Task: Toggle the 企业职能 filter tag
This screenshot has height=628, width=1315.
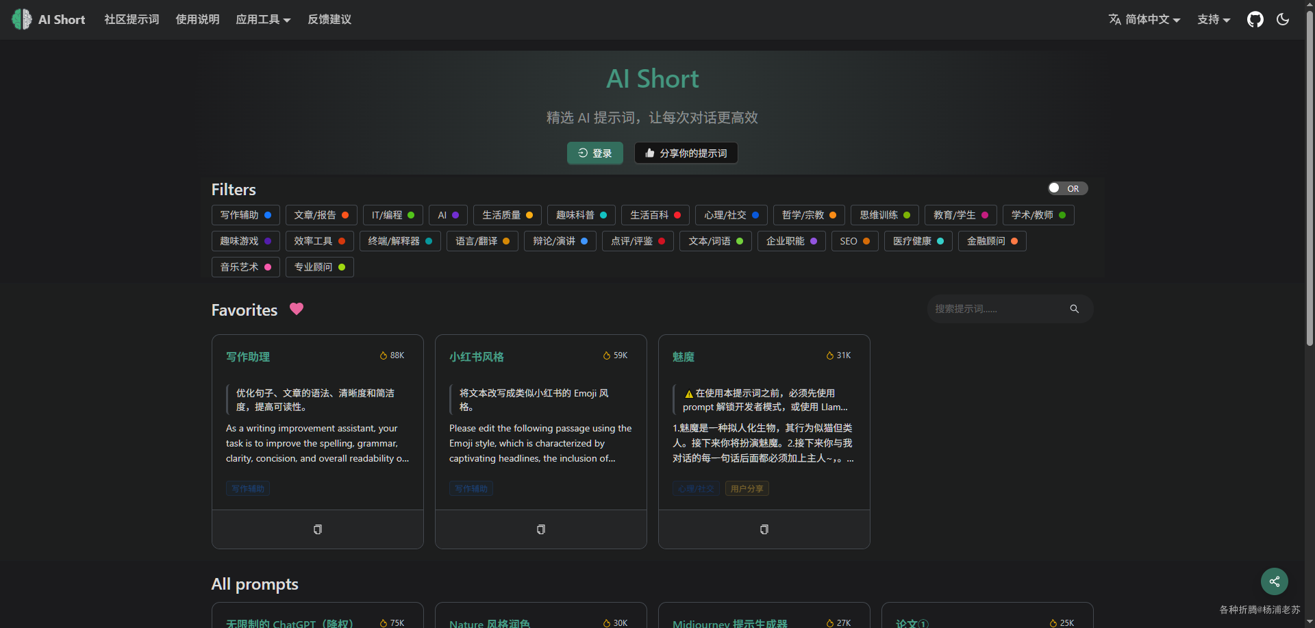Action: [x=792, y=241]
